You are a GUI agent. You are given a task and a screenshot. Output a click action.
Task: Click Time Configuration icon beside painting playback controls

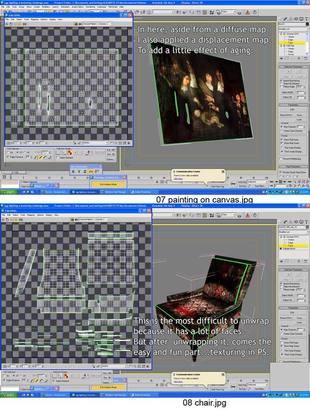tap(290, 186)
